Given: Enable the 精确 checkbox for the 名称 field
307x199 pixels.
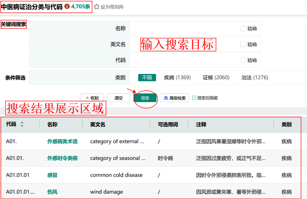Looking at the screenshot, I should click(243, 28).
